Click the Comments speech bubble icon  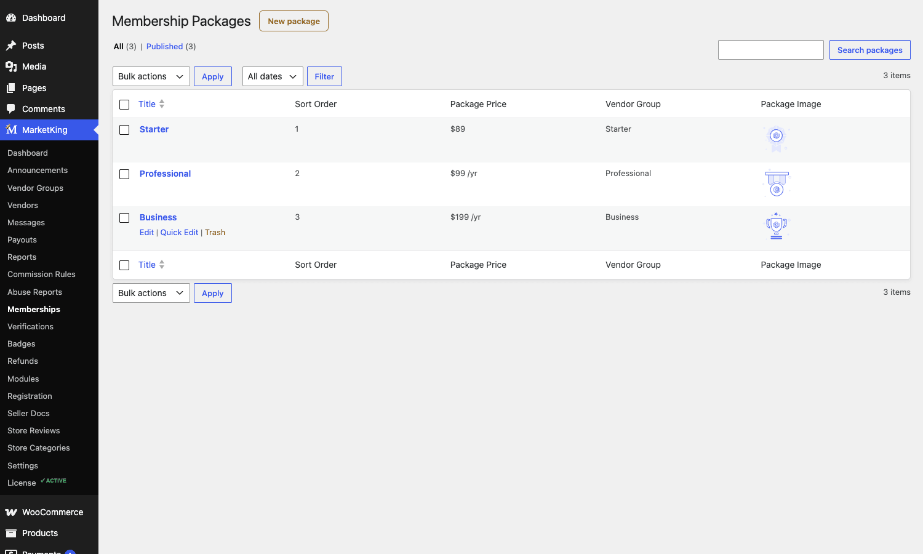coord(11,109)
